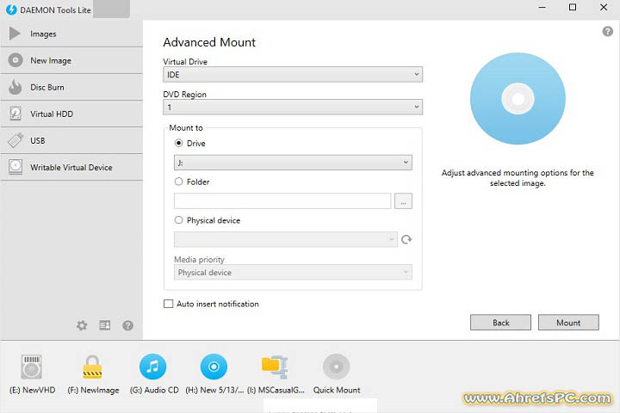620x413 pixels.
Task: Click the DAEMON Tools Lite logo
Action: click(x=11, y=9)
